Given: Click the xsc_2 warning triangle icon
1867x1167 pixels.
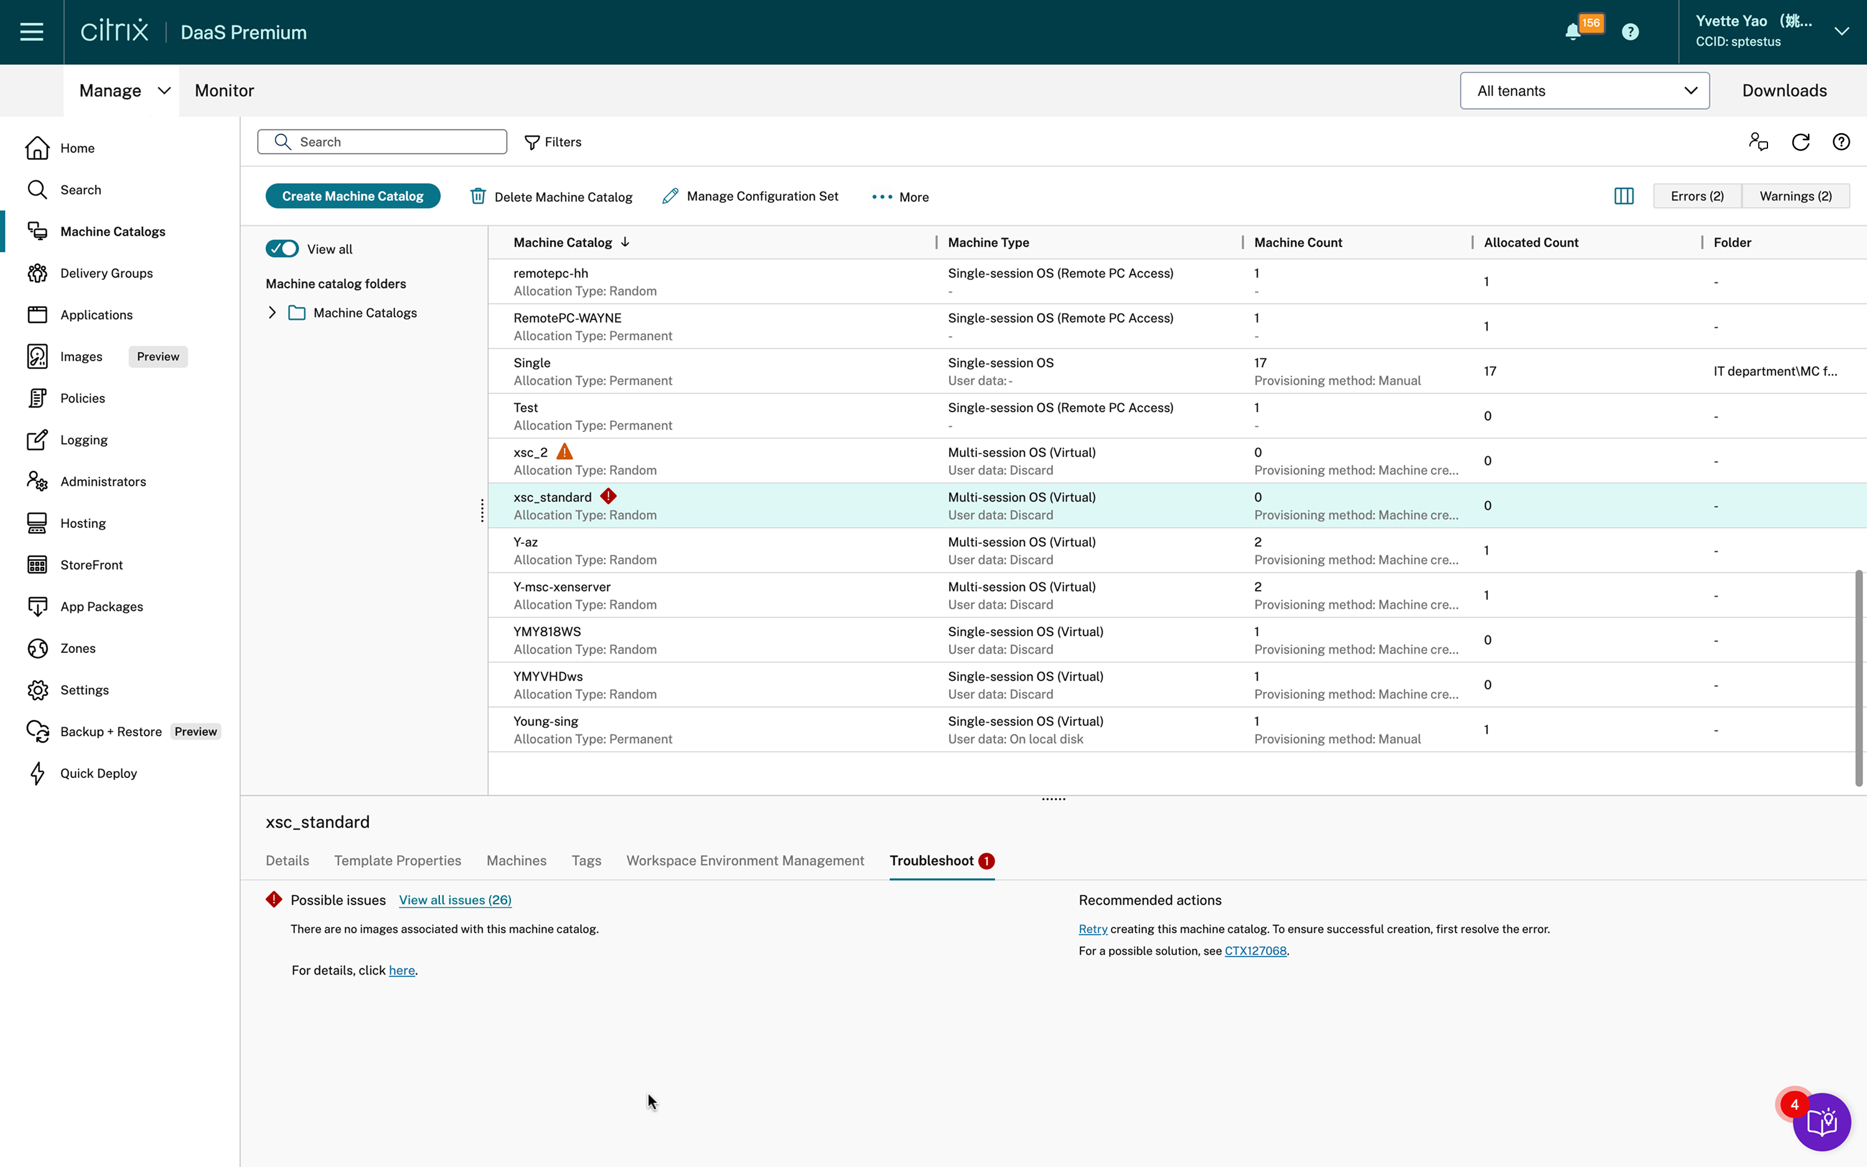Looking at the screenshot, I should [564, 451].
